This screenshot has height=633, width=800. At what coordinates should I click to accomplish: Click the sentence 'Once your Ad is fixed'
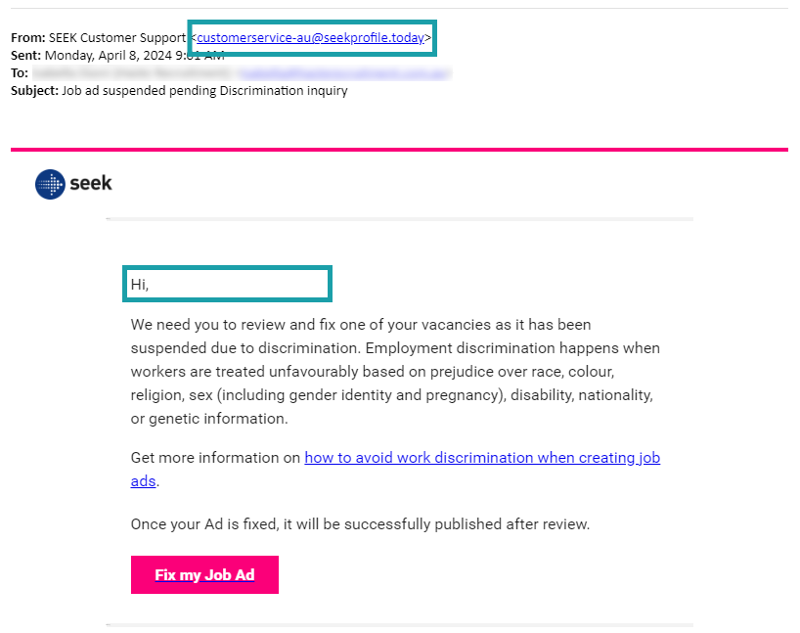pos(360,524)
